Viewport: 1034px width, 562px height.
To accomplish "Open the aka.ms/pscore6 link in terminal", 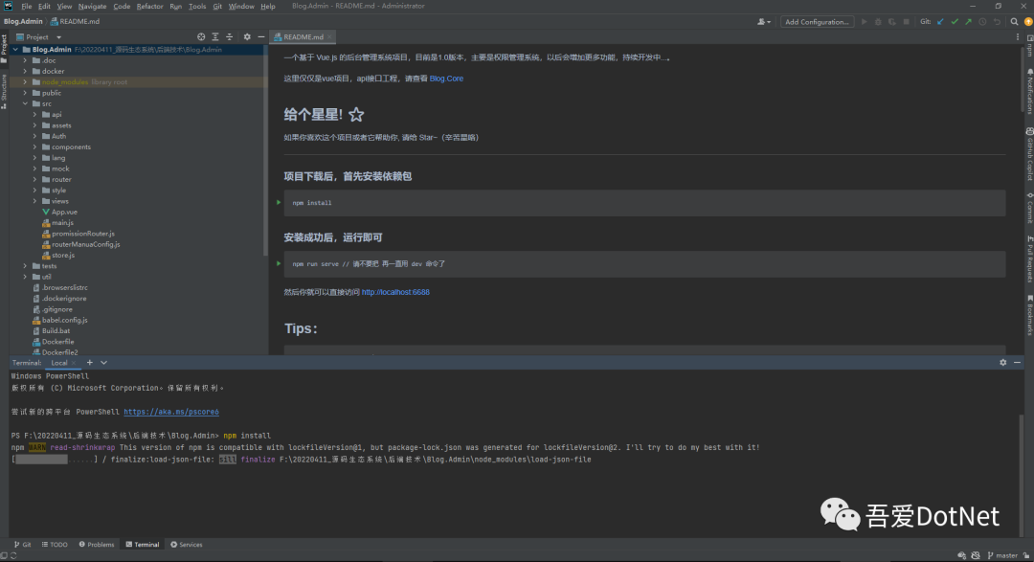I will 171,412.
